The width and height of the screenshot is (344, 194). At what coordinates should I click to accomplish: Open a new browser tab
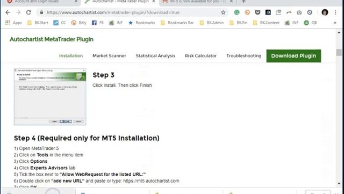coord(243,2)
